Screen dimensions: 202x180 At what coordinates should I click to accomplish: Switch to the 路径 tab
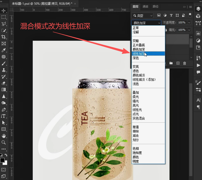(155, 7)
